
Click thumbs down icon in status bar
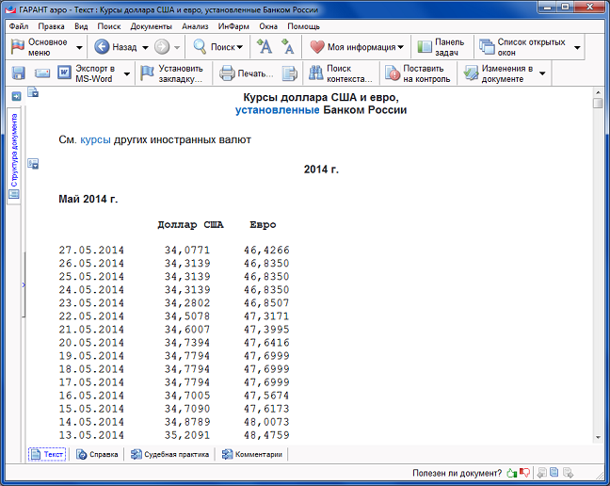coord(525,472)
